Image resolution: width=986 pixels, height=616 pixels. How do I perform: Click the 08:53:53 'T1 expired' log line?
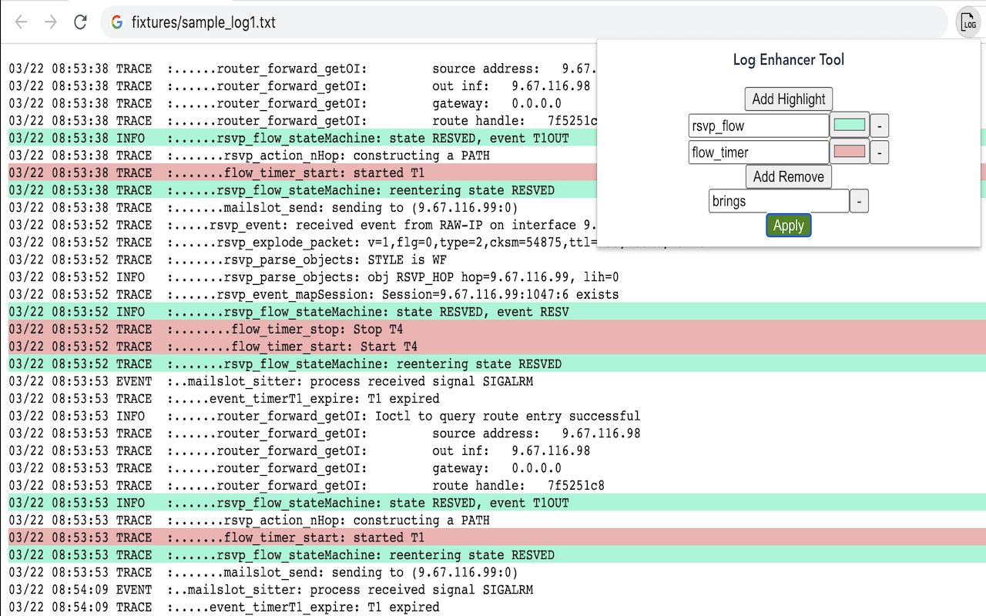pos(224,399)
